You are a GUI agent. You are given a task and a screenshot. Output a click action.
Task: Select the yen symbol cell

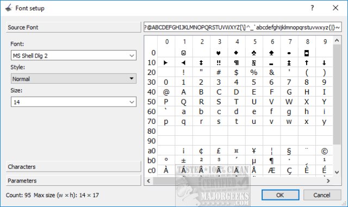pos(254,150)
